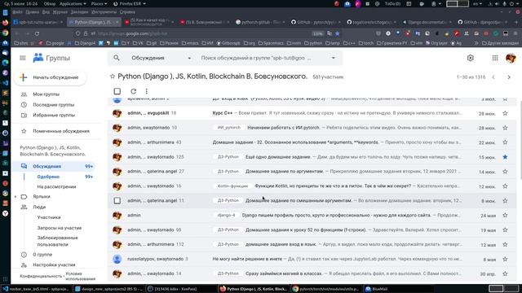
Task: Star the Функции Kotlin thread
Action: [505, 186]
